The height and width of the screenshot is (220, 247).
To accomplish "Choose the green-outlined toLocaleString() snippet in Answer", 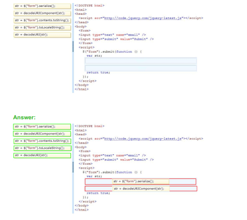I will click(x=42, y=148).
